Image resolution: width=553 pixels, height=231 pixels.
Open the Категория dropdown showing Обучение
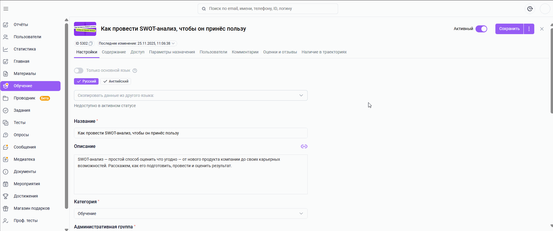pyautogui.click(x=191, y=213)
